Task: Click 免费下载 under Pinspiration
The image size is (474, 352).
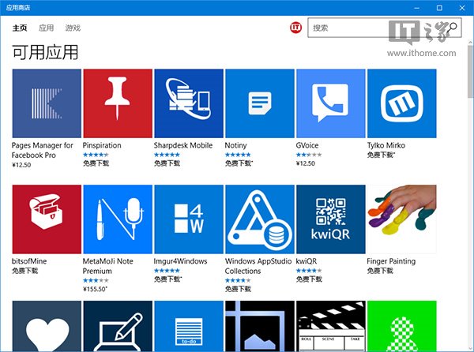Action: click(96, 163)
